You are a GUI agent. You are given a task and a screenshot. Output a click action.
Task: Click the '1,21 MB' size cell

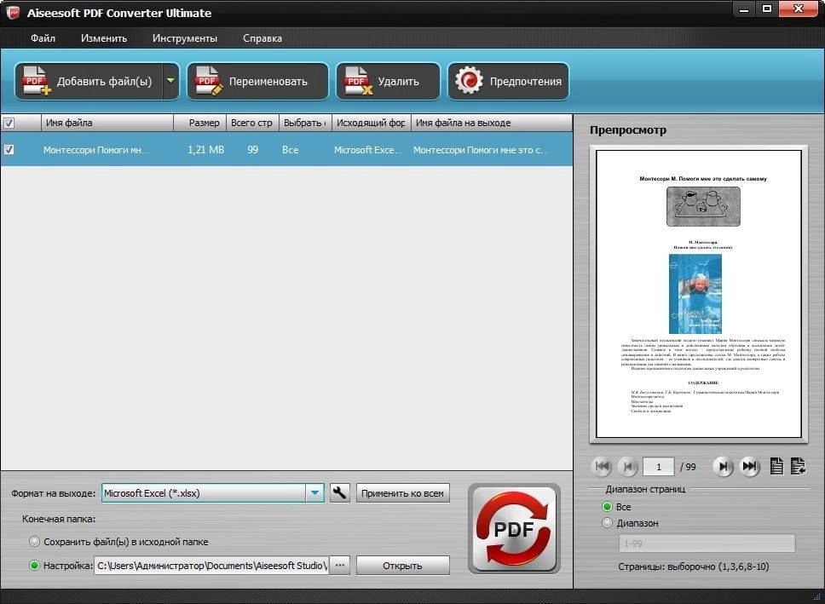pyautogui.click(x=205, y=150)
